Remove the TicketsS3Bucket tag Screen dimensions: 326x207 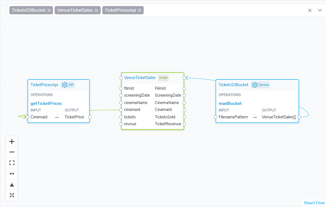[49, 10]
